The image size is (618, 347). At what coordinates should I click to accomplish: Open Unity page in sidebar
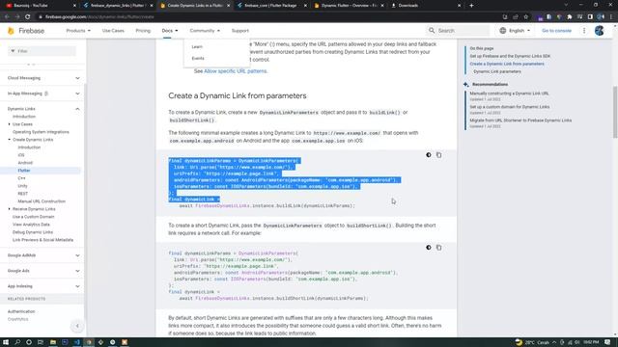click(x=23, y=186)
